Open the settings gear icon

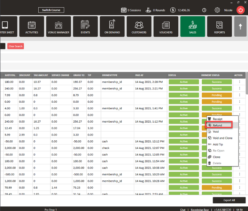(x=217, y=10)
